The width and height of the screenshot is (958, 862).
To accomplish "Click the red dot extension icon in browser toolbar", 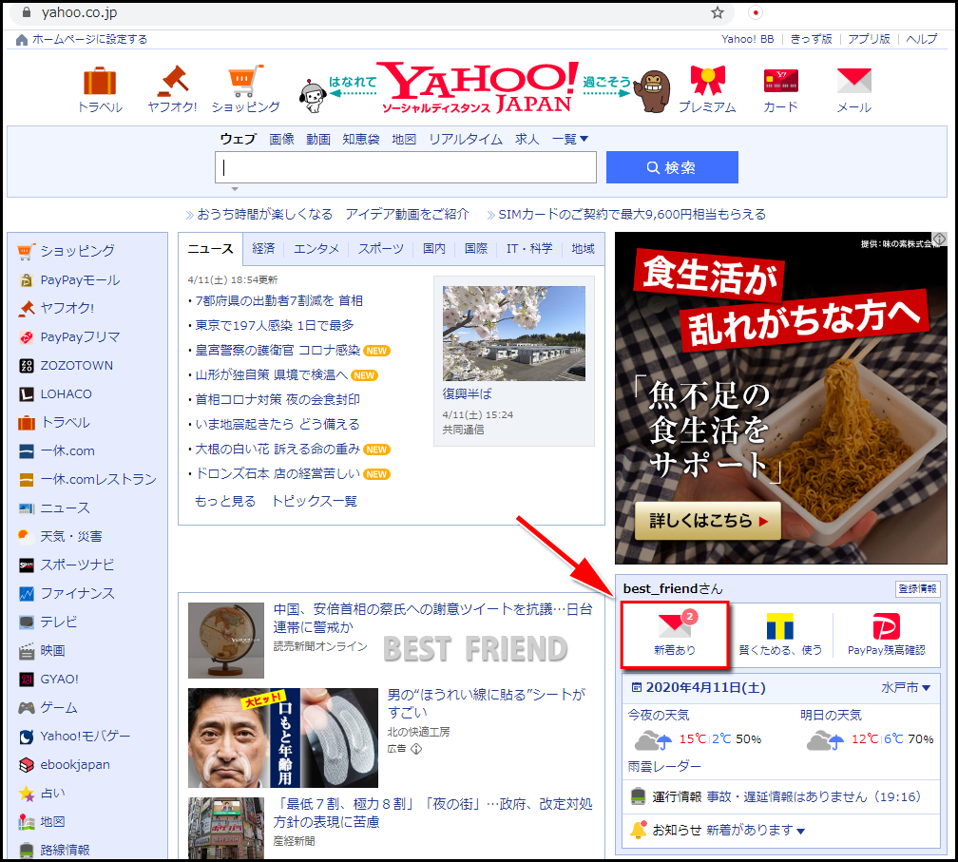I will 756,12.
